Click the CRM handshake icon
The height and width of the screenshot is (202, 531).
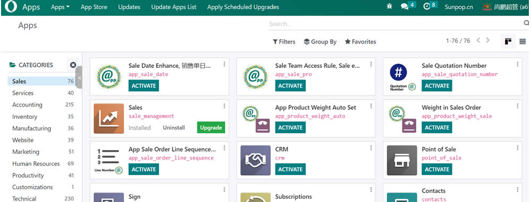coord(255,161)
